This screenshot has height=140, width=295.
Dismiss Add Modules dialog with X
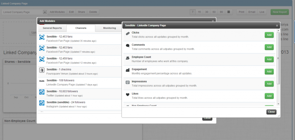tap(213, 21)
